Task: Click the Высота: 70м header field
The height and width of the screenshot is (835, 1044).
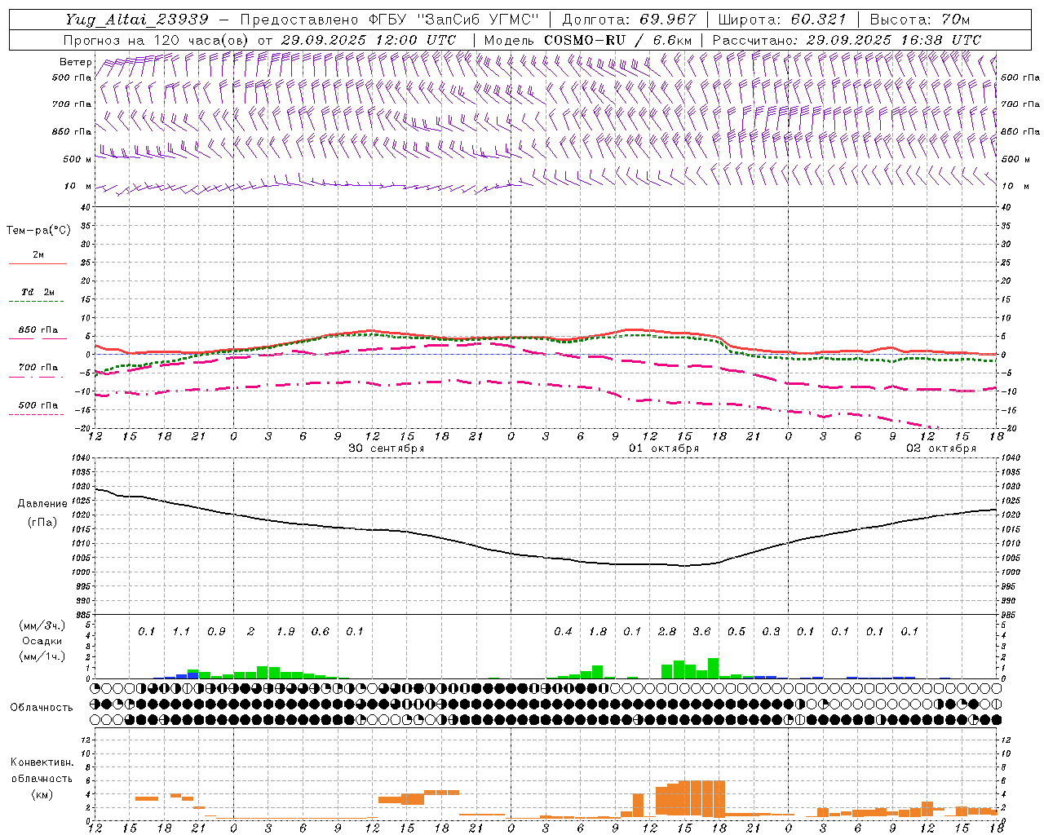Action: click(919, 19)
